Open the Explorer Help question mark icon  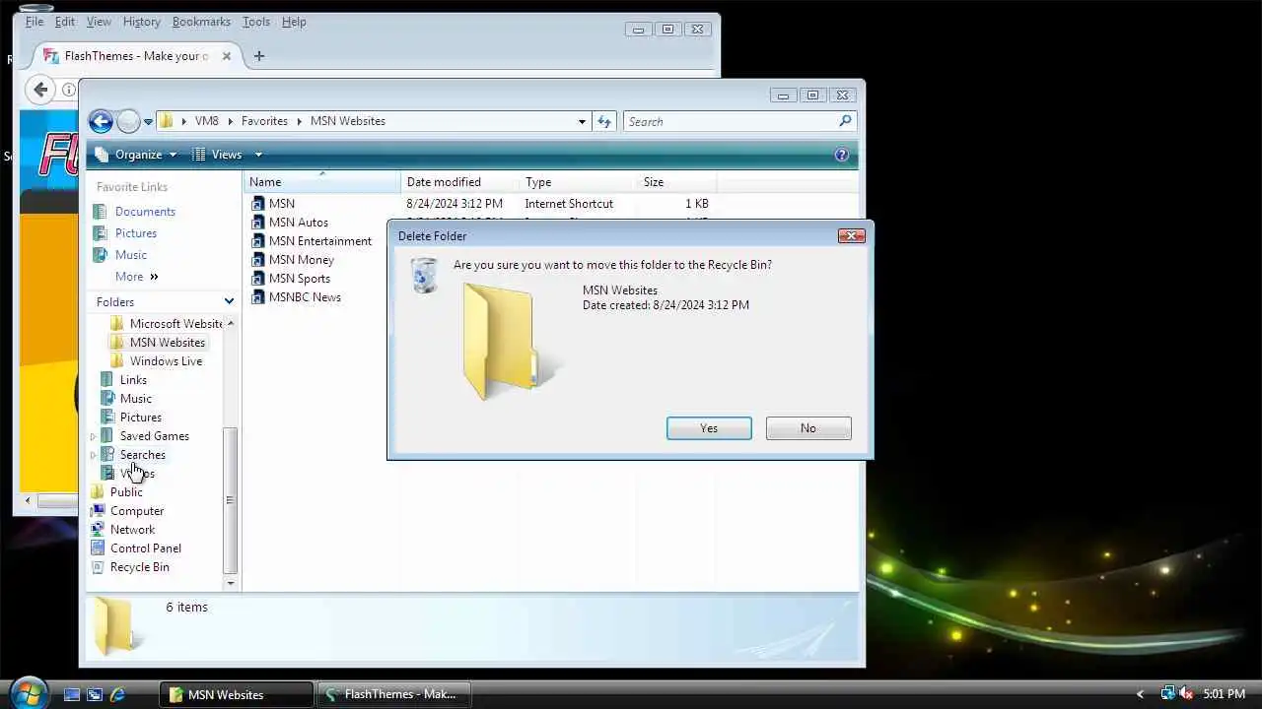pos(841,155)
